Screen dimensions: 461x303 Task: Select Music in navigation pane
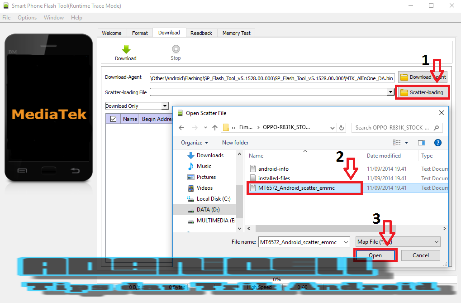pos(200,166)
